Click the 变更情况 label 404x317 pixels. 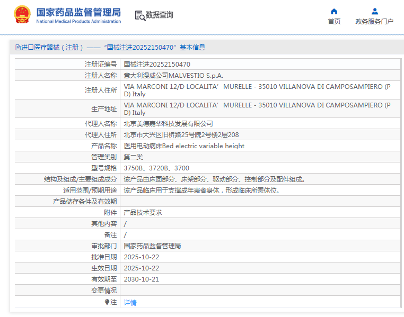click(x=104, y=291)
